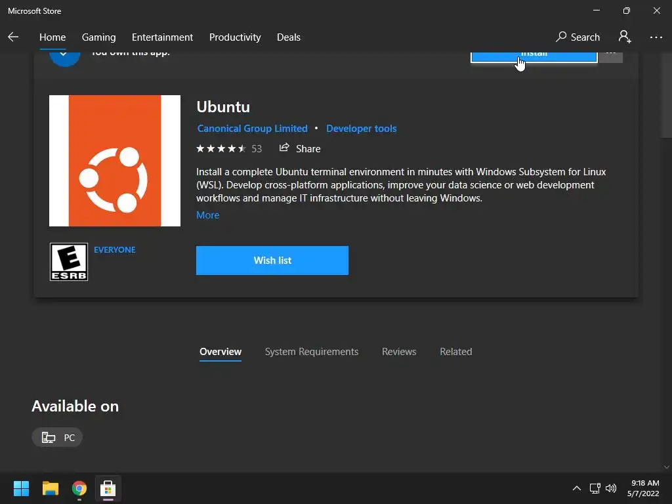Switch to System Requirements tab
The height and width of the screenshot is (504, 672).
[312, 352]
